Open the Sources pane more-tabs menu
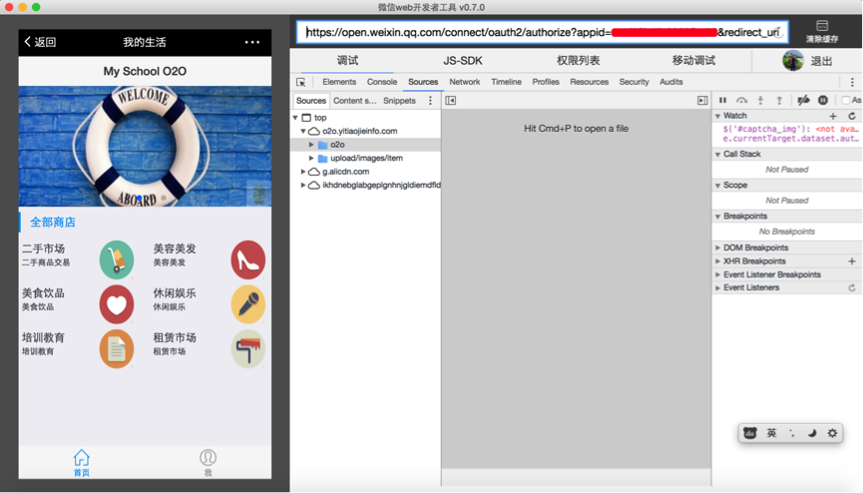Image resolution: width=863 pixels, height=493 pixels. [x=430, y=100]
